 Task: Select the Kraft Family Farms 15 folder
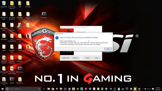(x=12, y=5)
